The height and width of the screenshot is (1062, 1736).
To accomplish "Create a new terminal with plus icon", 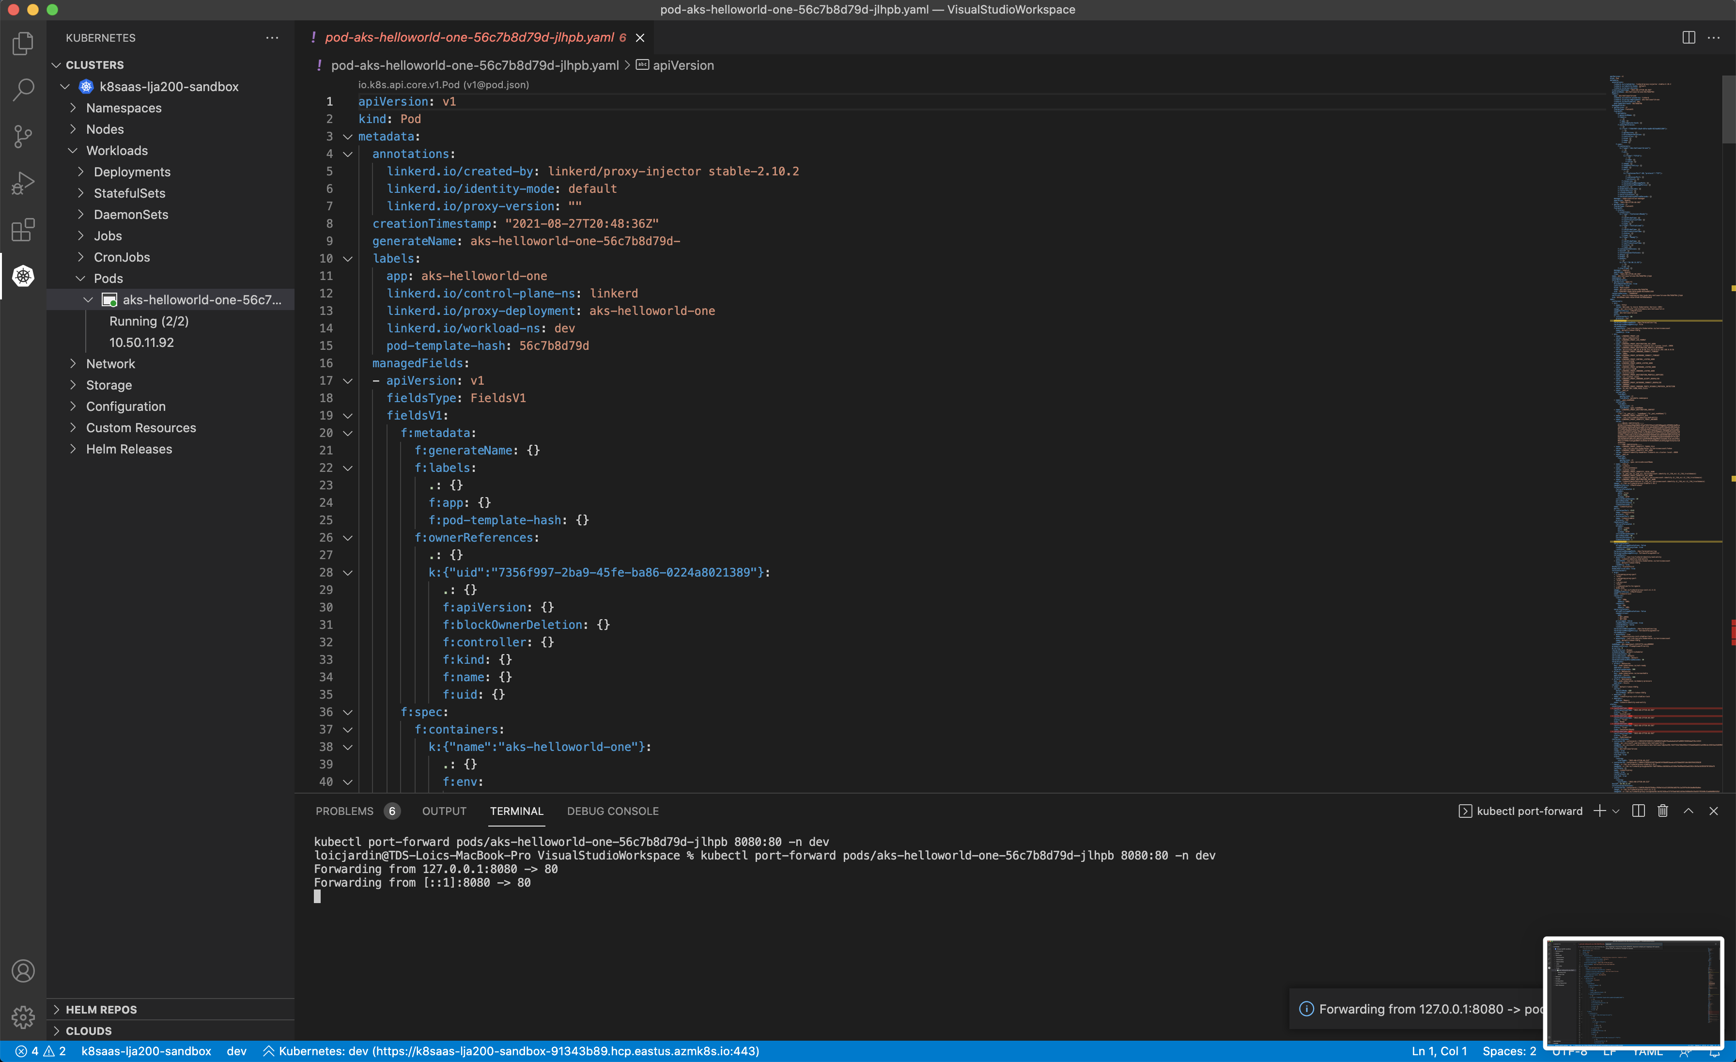I will (1599, 811).
